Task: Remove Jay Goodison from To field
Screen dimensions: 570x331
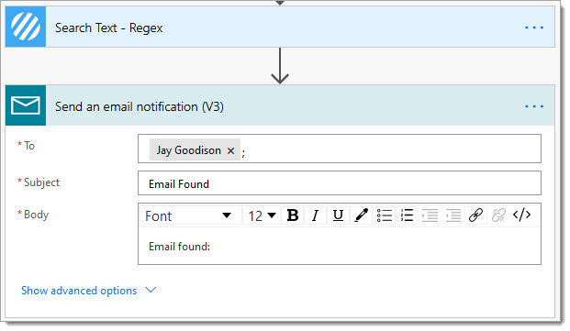Action: pos(230,150)
